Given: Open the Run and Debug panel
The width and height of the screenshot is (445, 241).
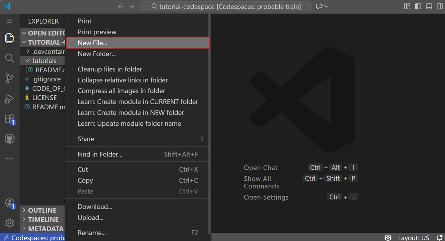Looking at the screenshot, I should pos(10,99).
